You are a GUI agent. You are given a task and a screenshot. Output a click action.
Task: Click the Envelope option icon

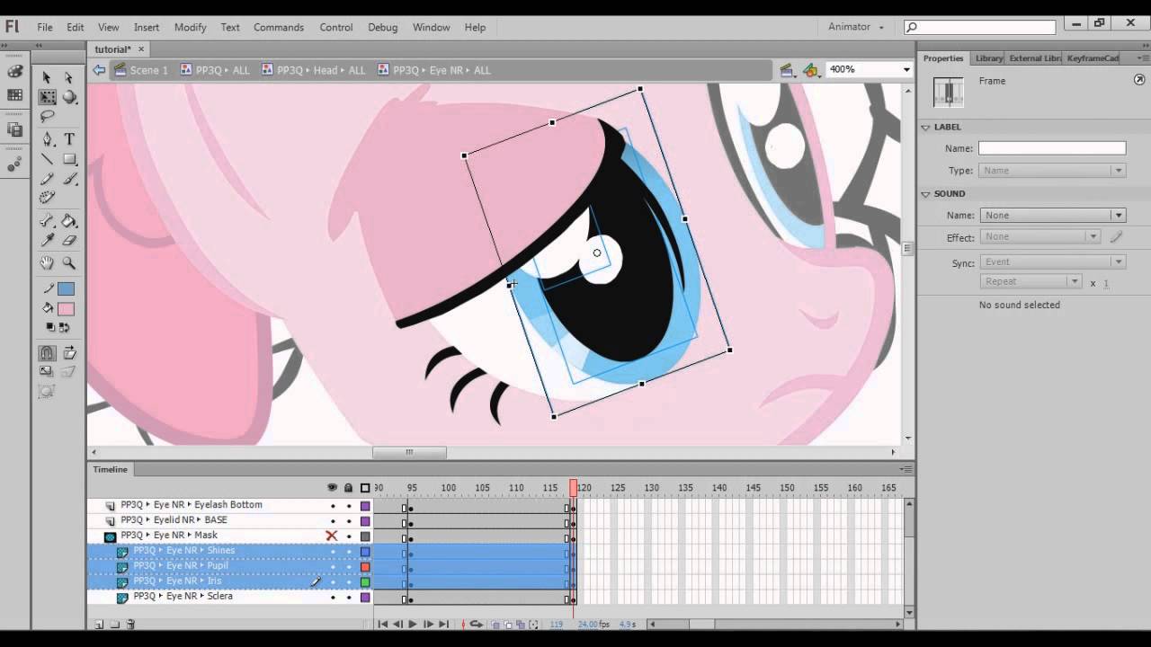click(x=47, y=391)
